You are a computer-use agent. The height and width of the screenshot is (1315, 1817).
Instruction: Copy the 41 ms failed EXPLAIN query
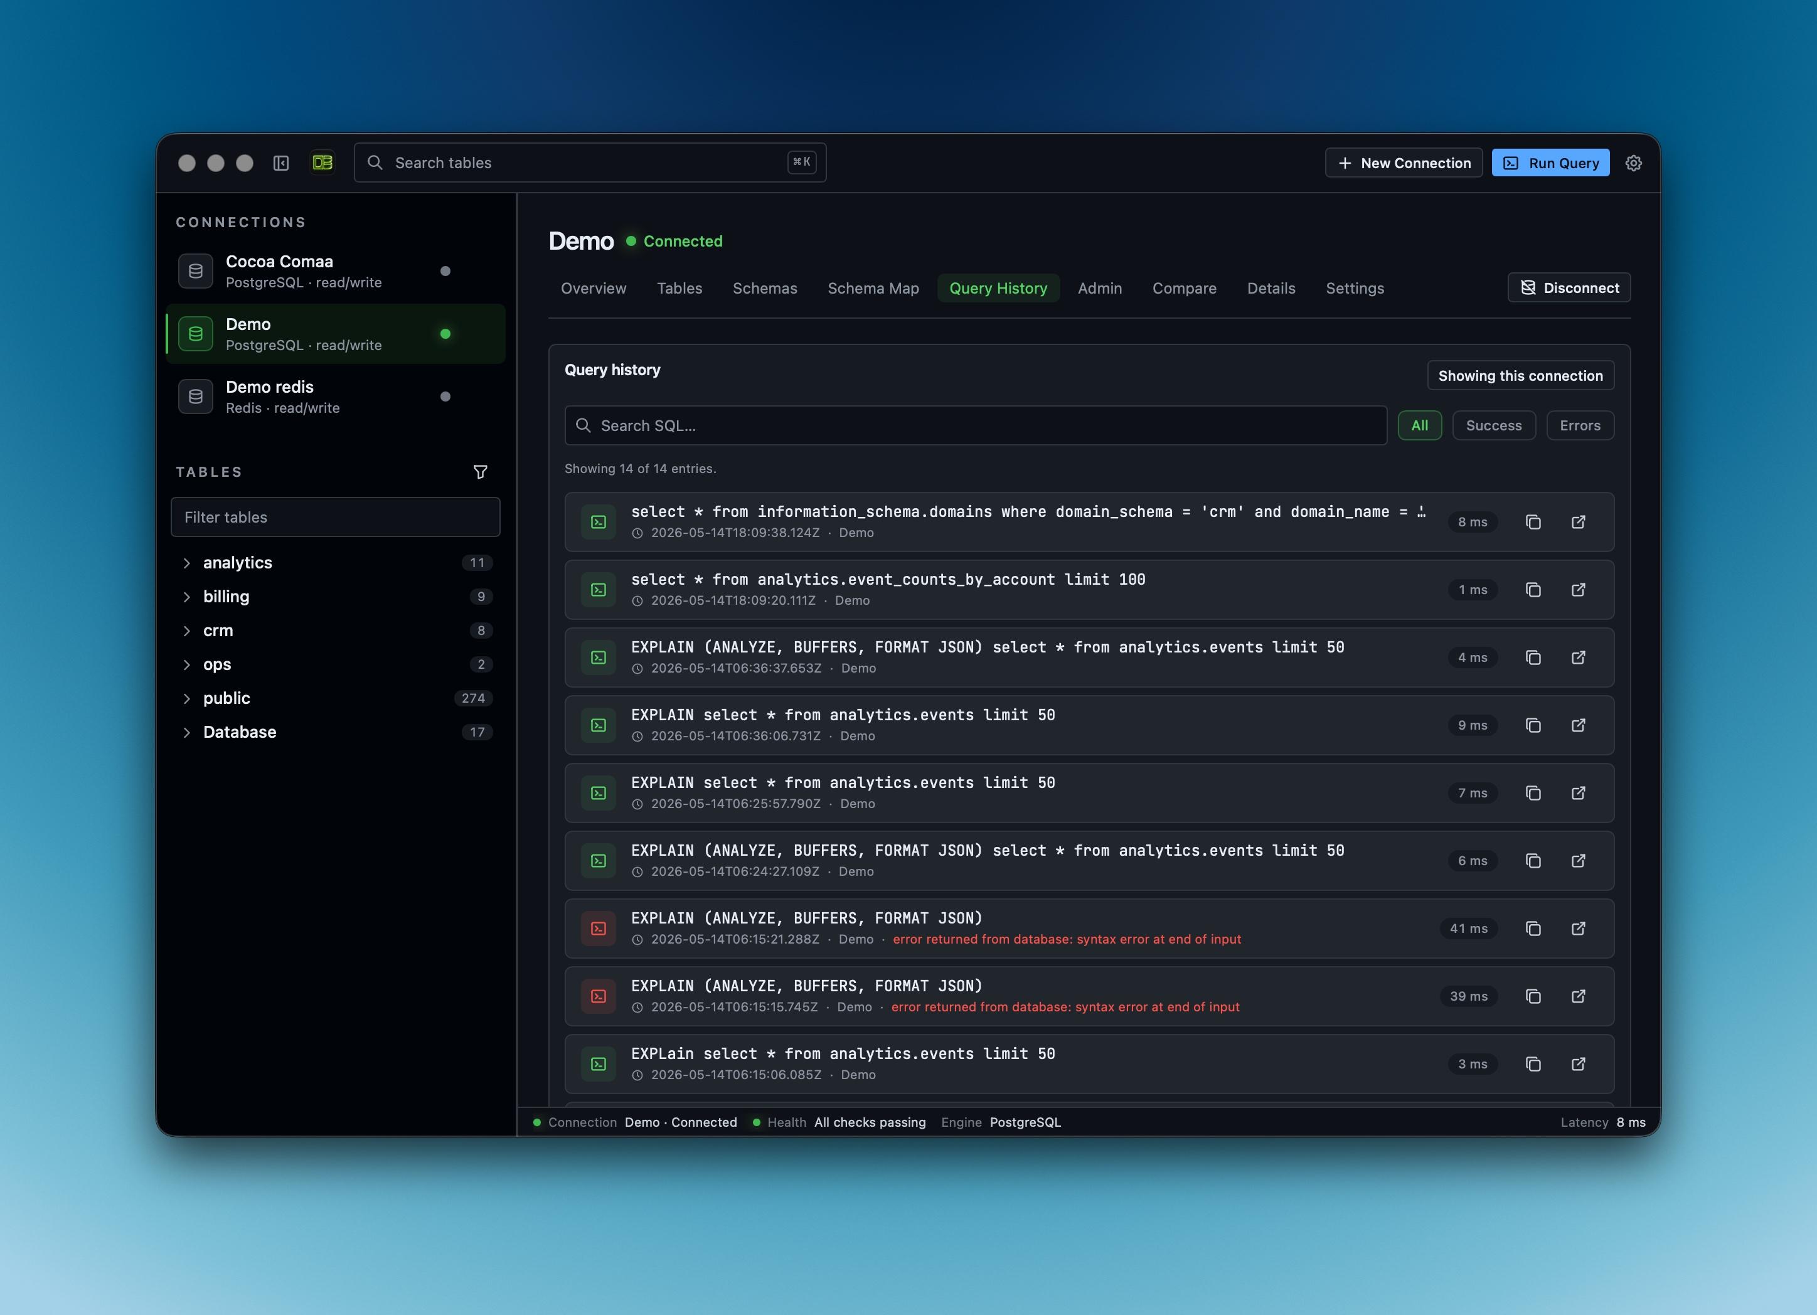click(x=1533, y=928)
